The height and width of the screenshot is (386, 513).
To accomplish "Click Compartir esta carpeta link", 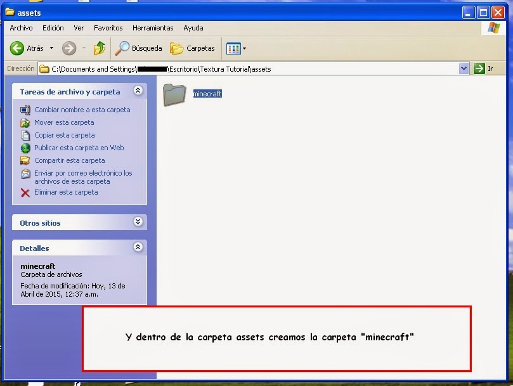I will point(70,160).
